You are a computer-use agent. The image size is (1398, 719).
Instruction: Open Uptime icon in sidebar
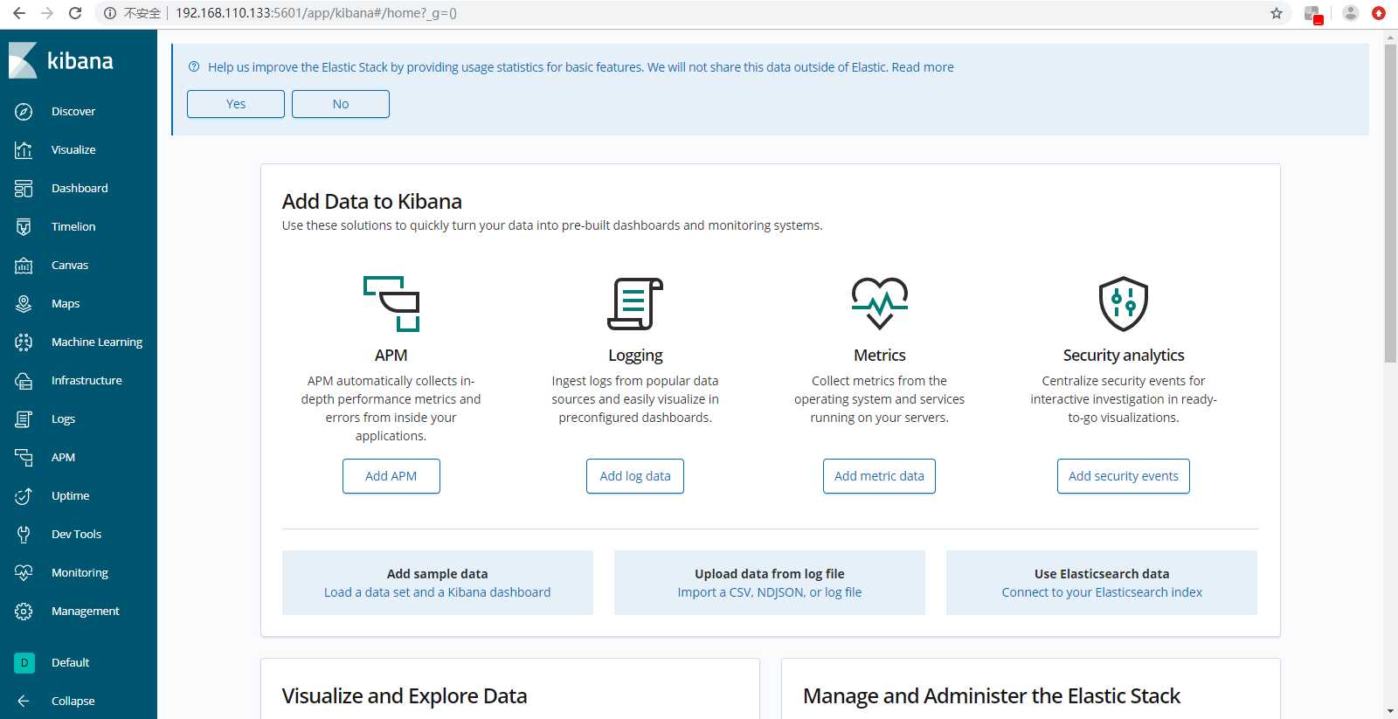[24, 496]
